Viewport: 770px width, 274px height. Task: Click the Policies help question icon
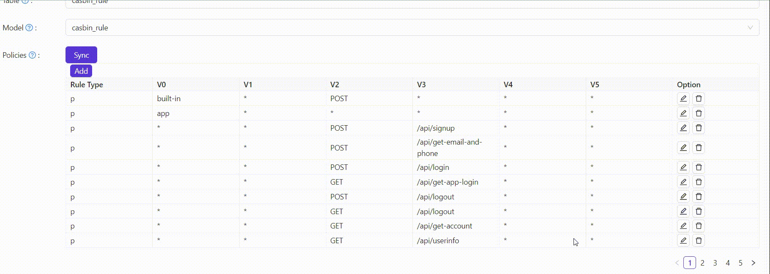click(32, 55)
